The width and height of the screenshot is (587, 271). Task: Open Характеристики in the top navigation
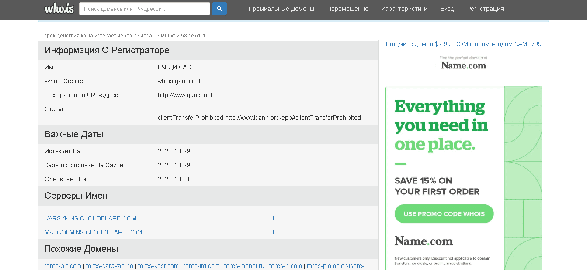[x=404, y=9]
